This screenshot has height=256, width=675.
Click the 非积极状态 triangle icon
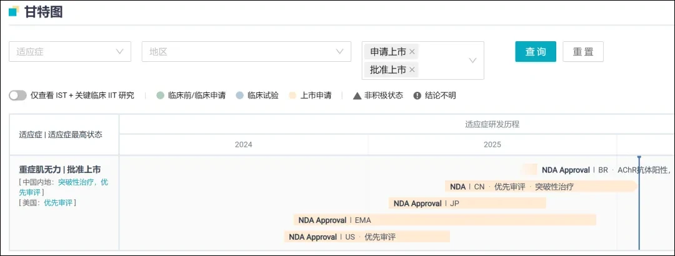point(357,96)
